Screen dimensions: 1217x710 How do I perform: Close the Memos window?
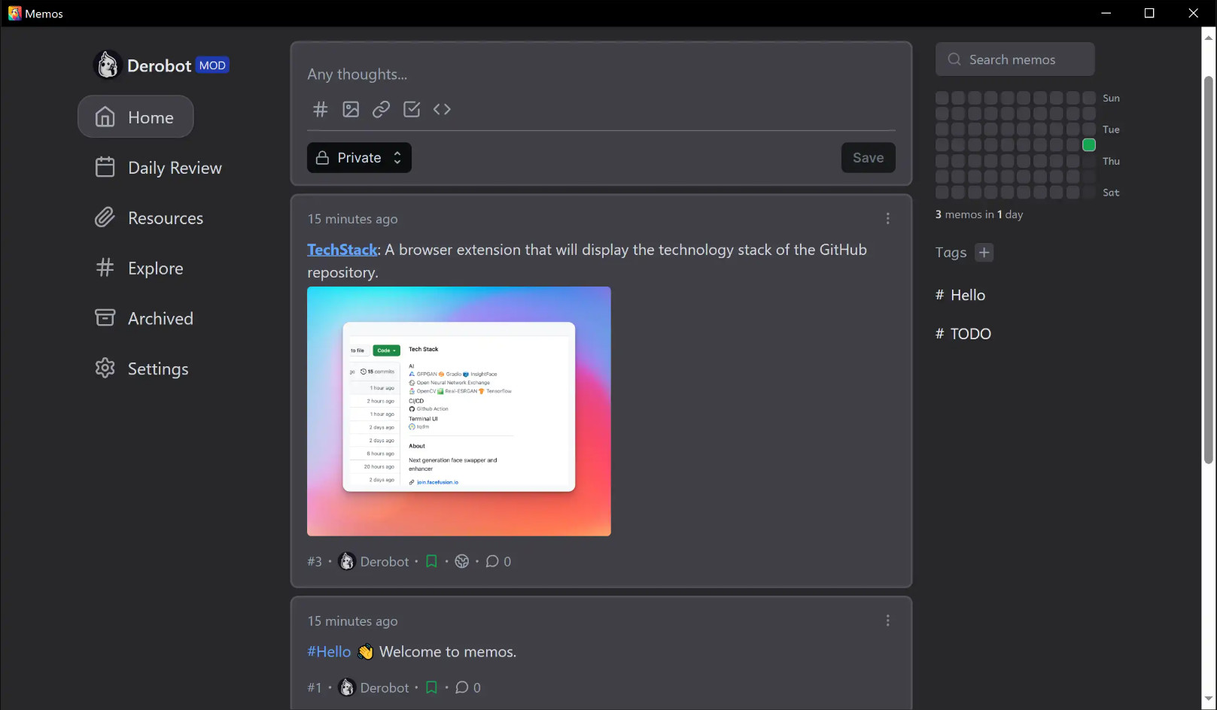[1193, 13]
